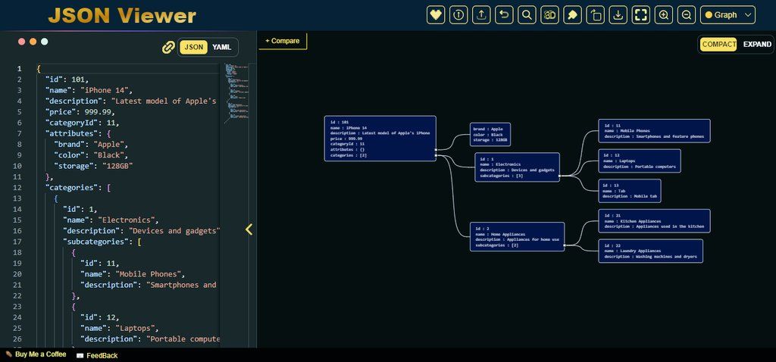Zoom out of the graph
This screenshot has height=362, width=776.
pyautogui.click(x=687, y=15)
